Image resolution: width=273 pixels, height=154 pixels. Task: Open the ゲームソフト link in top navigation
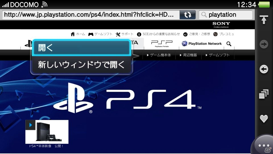point(100,34)
